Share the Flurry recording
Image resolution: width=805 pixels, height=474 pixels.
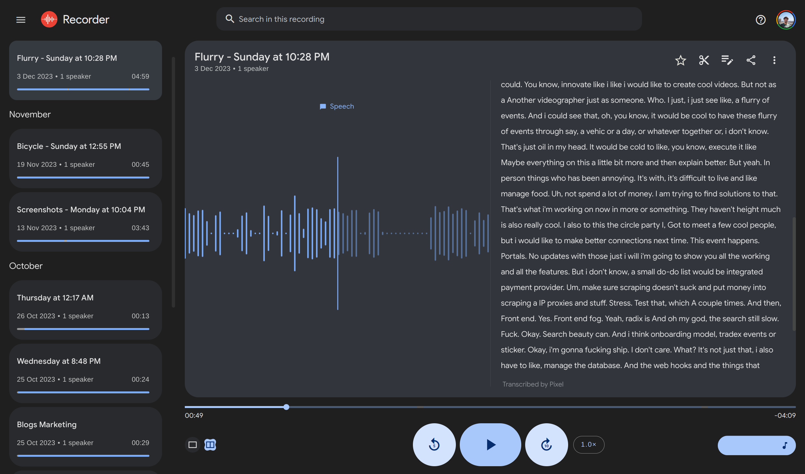[751, 60]
